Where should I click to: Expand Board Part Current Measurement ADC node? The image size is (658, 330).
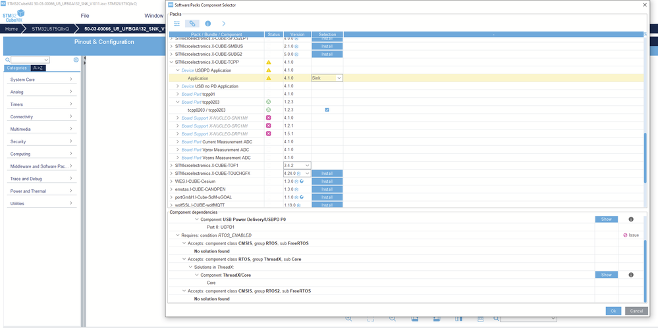point(178,141)
